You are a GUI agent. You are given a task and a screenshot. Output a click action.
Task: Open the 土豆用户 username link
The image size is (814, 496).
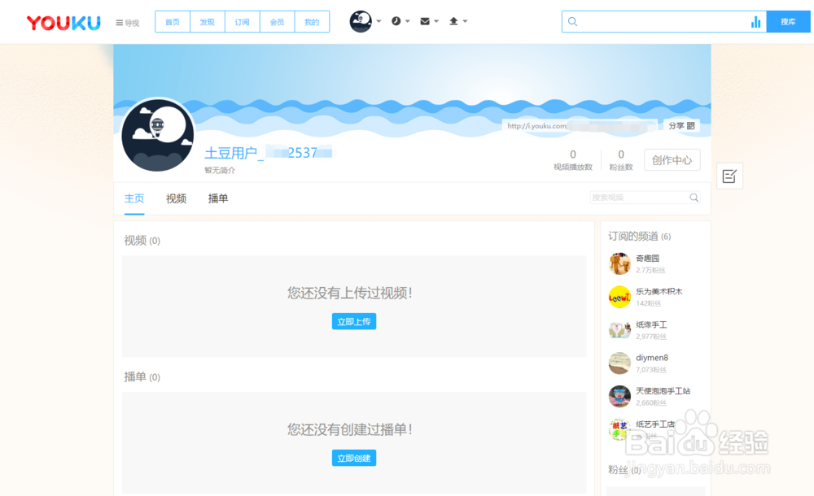(x=269, y=153)
